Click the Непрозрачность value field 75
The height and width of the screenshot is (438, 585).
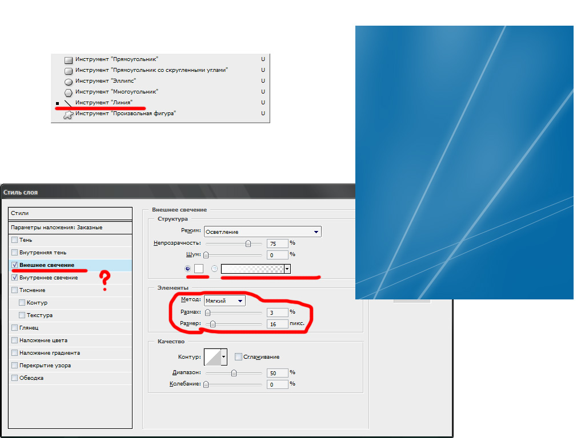278,244
